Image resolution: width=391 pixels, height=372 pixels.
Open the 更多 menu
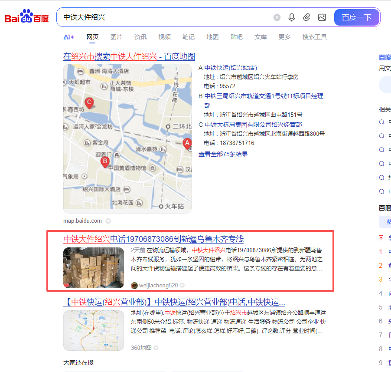tap(284, 37)
